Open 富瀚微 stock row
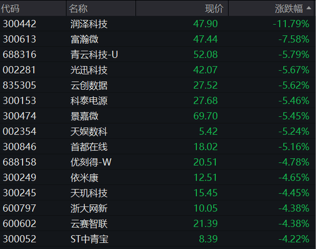Image resolution: width=316 pixels, height=249 pixels. point(158,39)
